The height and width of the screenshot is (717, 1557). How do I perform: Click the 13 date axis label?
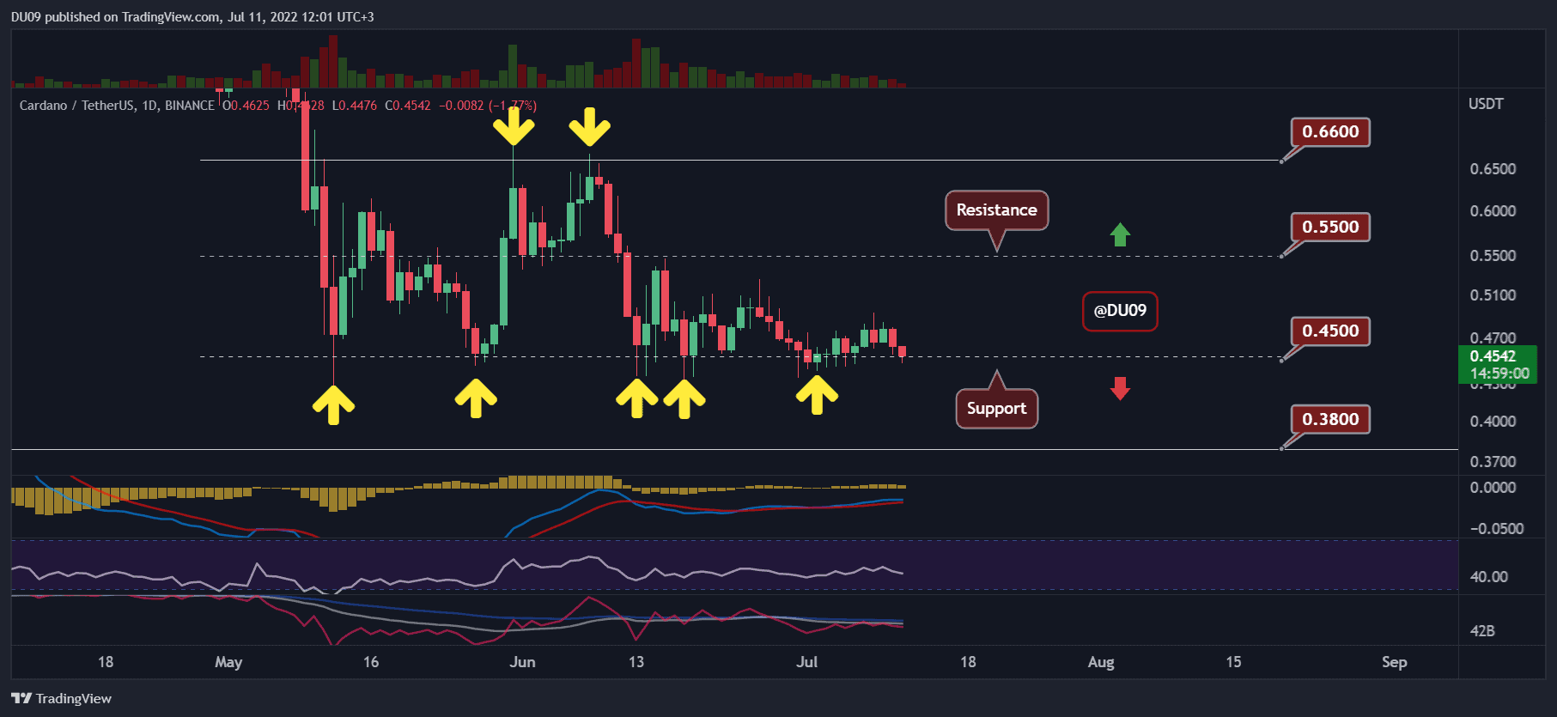[636, 662]
